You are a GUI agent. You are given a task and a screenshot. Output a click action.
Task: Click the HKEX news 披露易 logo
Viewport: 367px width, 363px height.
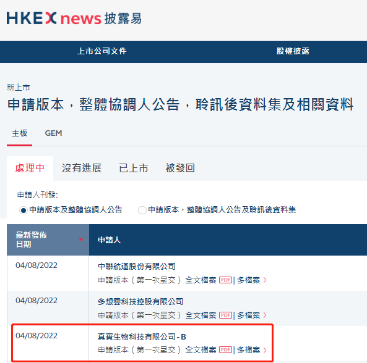[x=74, y=18]
